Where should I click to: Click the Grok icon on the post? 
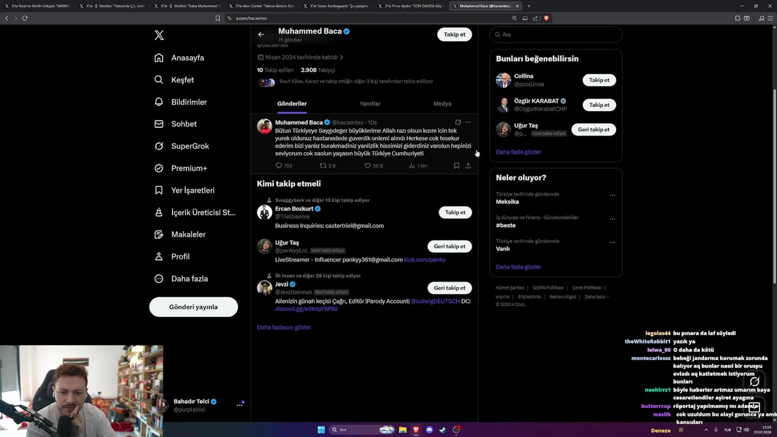pyautogui.click(x=458, y=122)
